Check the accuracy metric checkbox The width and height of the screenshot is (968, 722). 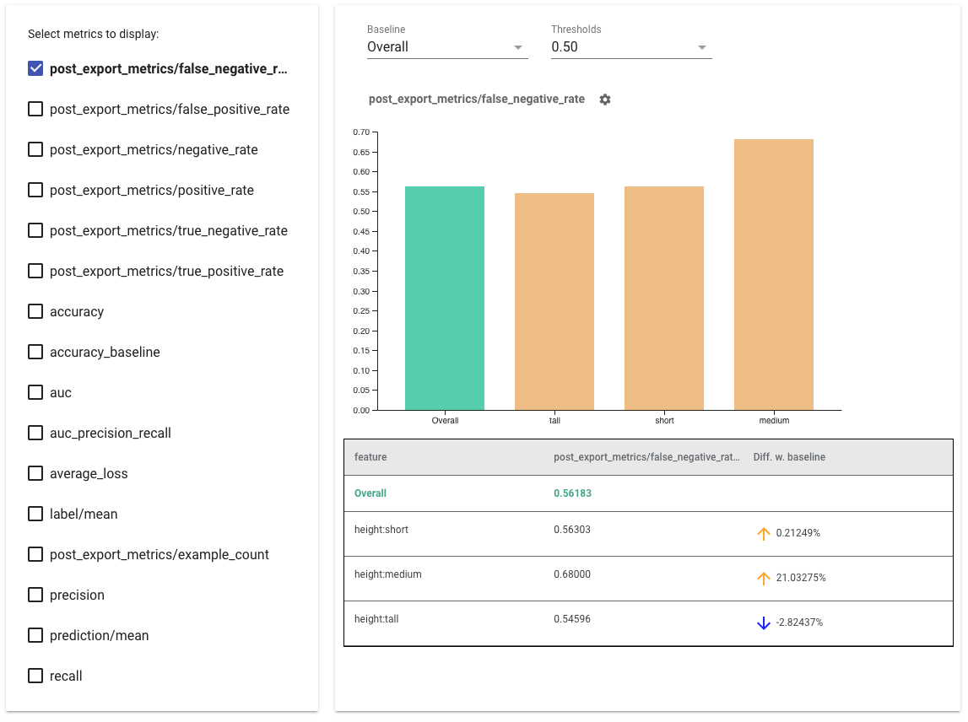pos(35,310)
